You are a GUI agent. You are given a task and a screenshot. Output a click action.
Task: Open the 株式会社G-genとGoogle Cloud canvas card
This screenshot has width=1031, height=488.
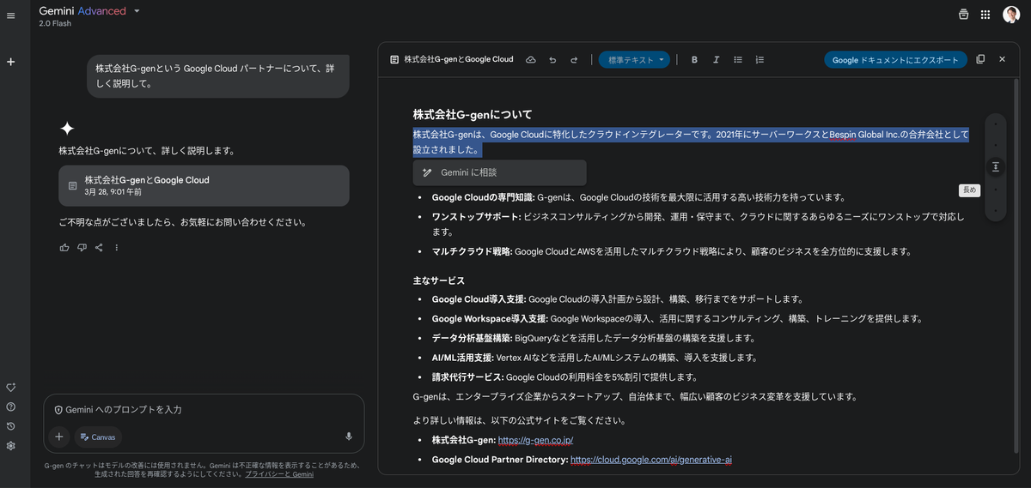(204, 185)
